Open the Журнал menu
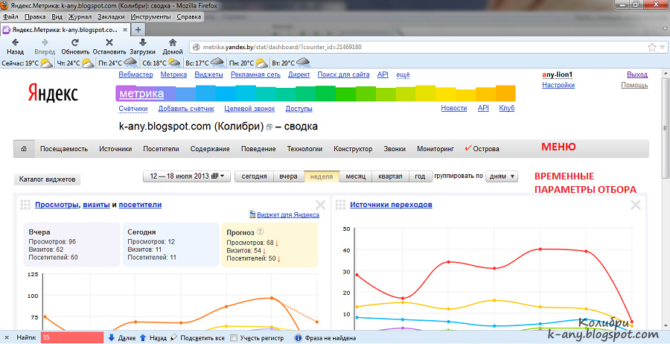This screenshot has width=670, height=344. 80,16
